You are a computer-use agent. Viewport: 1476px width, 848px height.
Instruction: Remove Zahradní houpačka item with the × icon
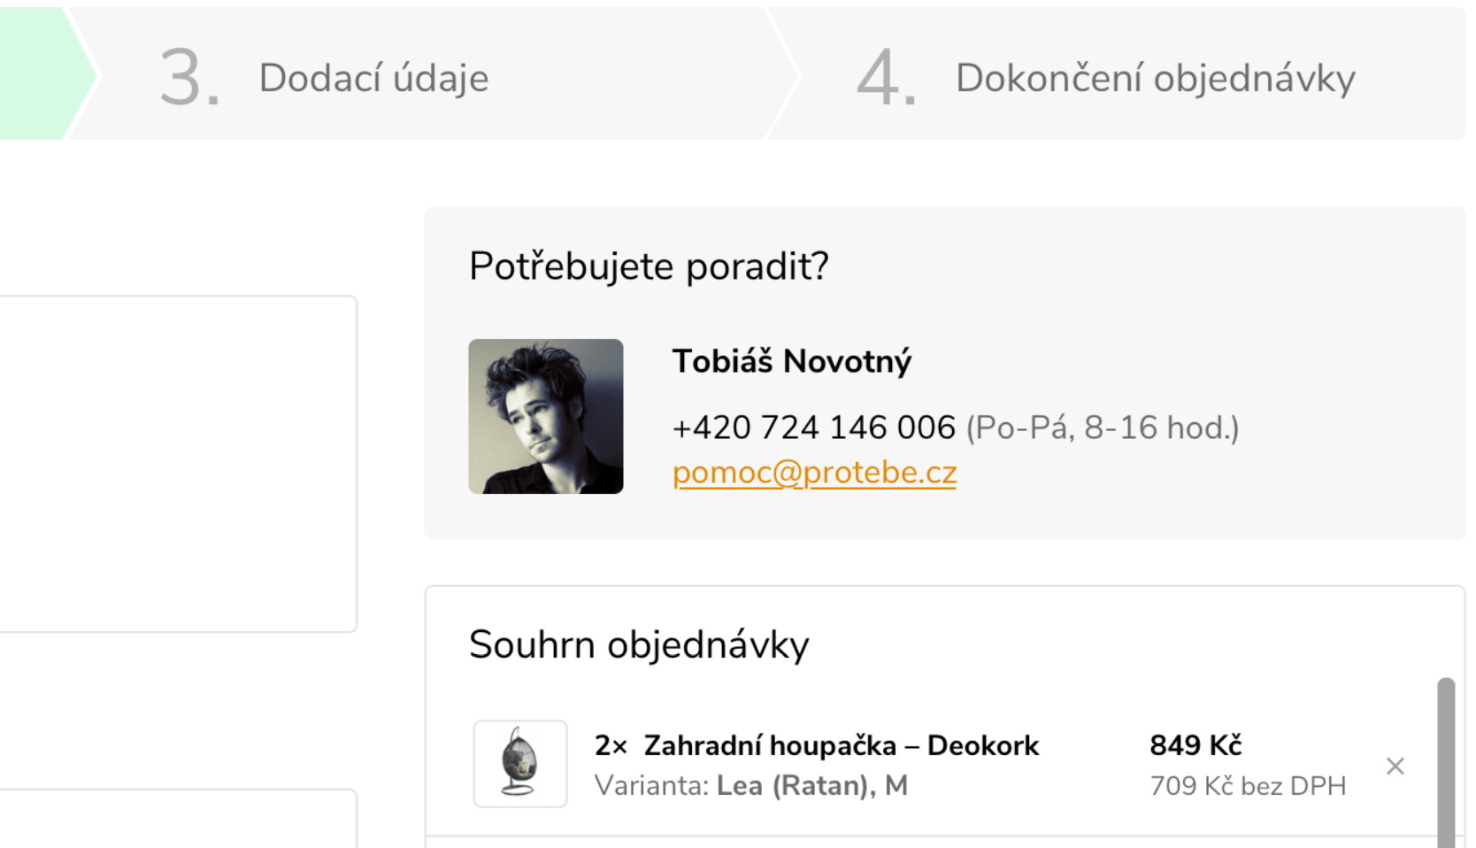(x=1395, y=766)
